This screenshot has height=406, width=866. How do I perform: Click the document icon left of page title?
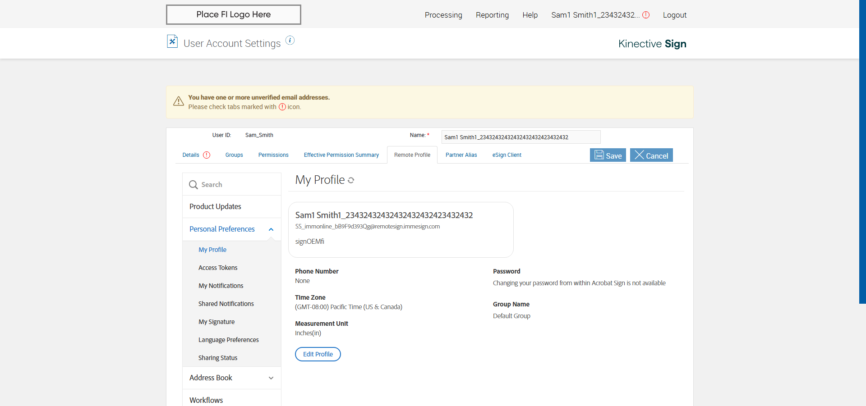(x=172, y=41)
